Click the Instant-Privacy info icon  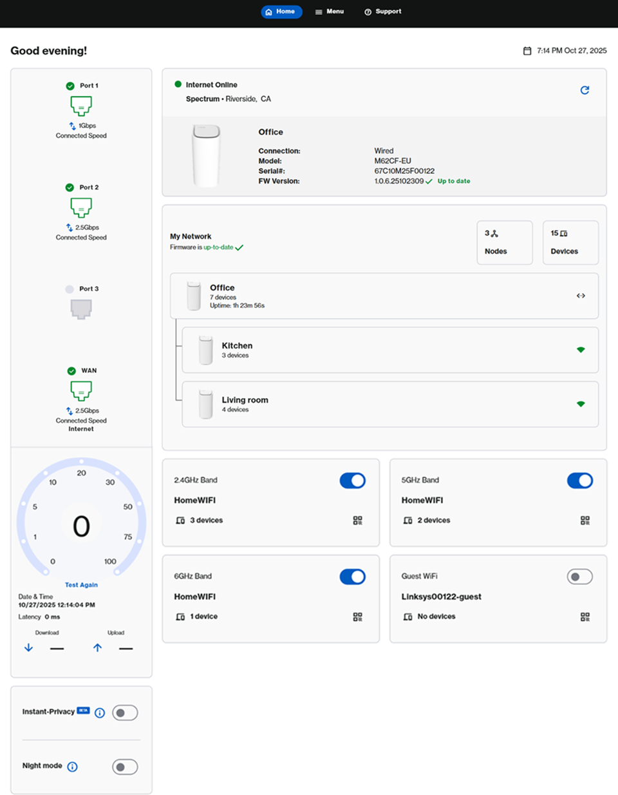[99, 713]
